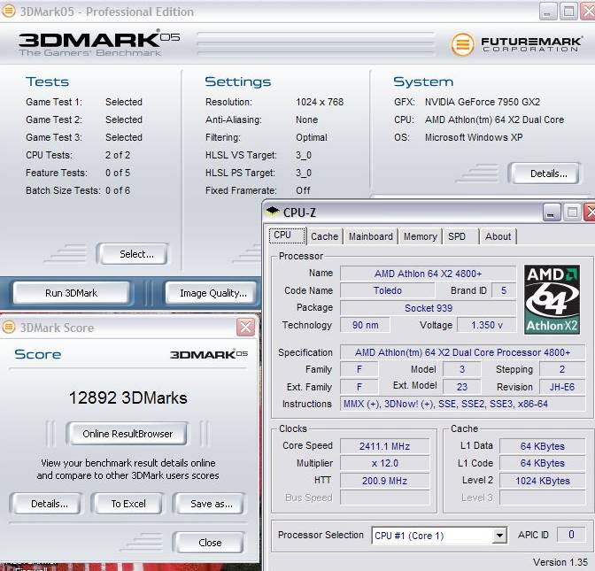Click the Feature Tests value 0 of 5
This screenshot has width=595, height=571.
click(118, 173)
